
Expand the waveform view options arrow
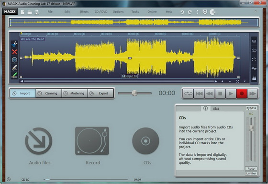[x=245, y=81]
